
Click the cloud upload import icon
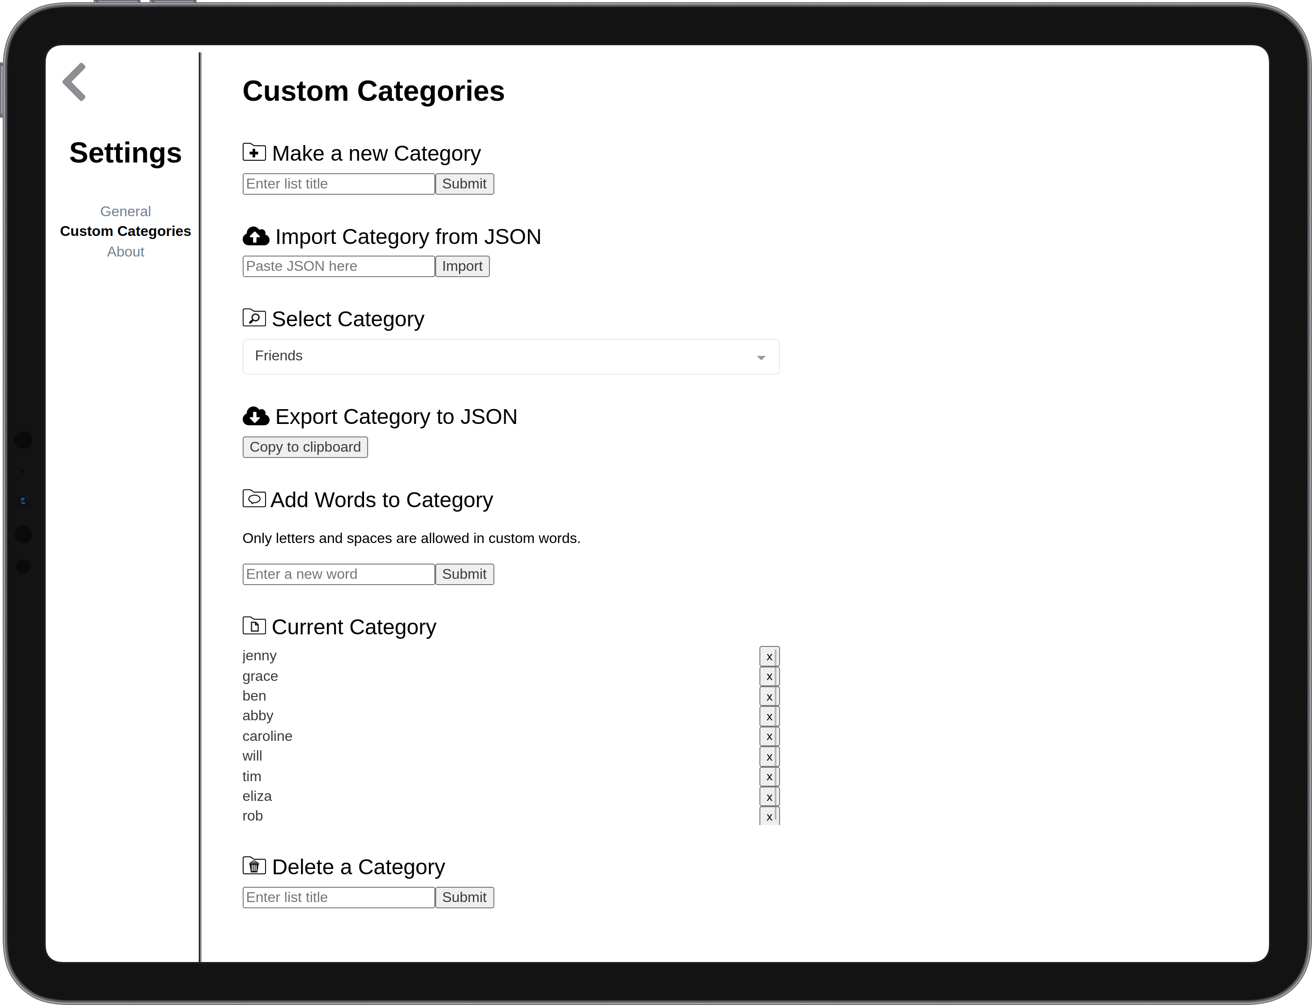pyautogui.click(x=256, y=236)
